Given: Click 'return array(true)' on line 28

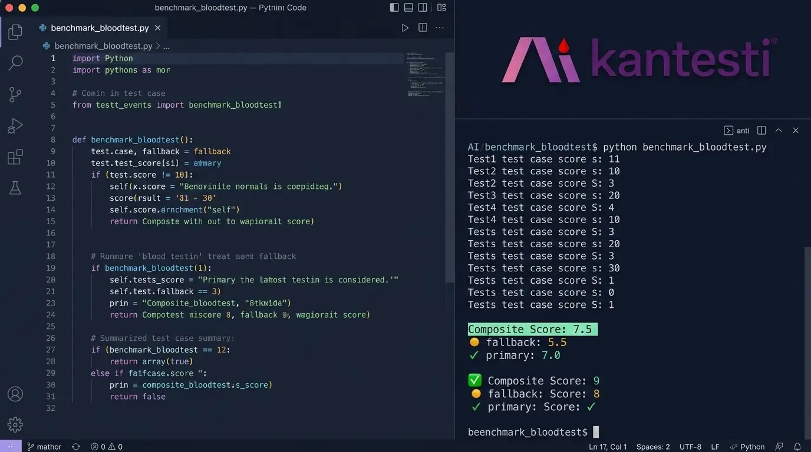Looking at the screenshot, I should coord(151,361).
